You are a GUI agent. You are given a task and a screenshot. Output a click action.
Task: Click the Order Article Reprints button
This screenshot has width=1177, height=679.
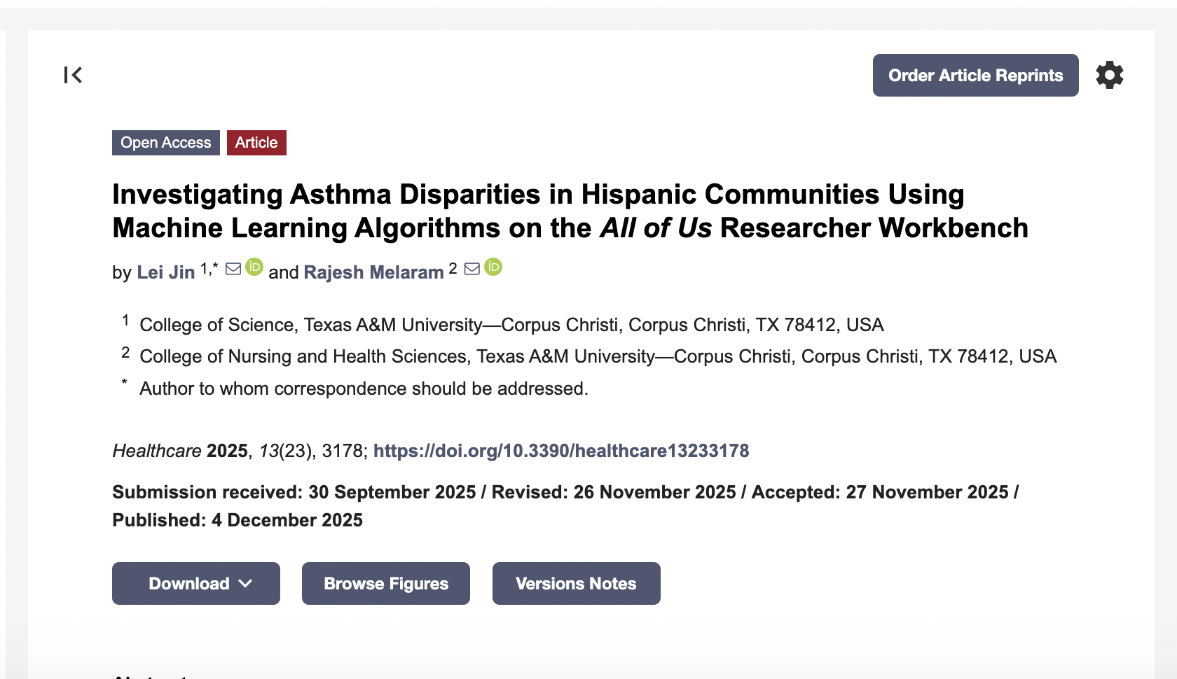(x=975, y=75)
